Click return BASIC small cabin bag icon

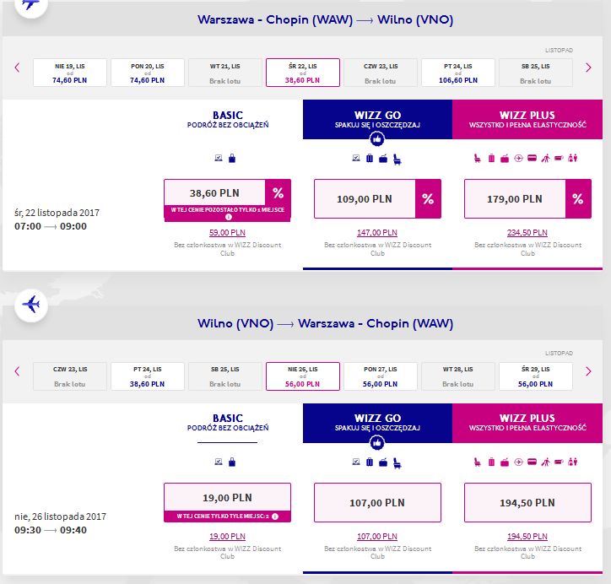[232, 462]
